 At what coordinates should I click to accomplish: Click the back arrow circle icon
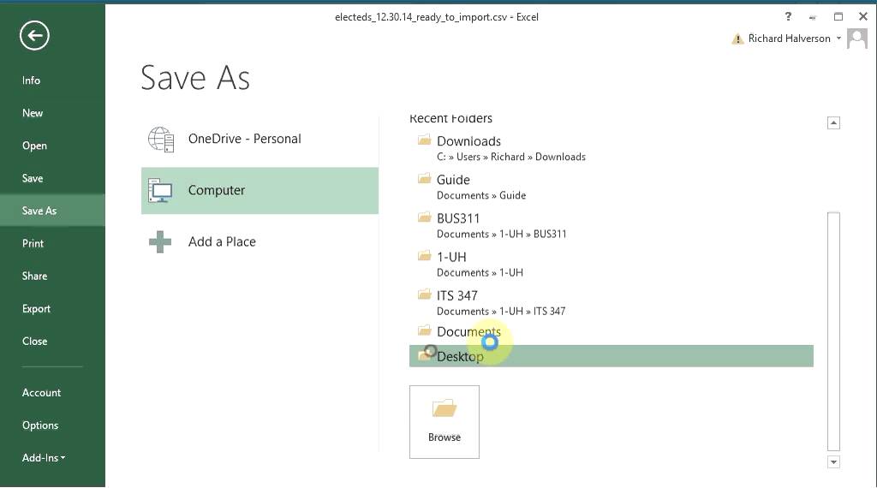pyautogui.click(x=34, y=36)
